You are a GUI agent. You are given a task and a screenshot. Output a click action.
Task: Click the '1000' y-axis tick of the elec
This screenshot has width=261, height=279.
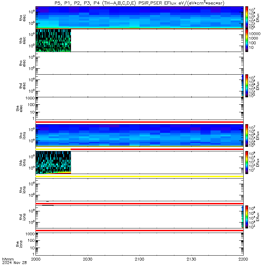tap(30, 98)
